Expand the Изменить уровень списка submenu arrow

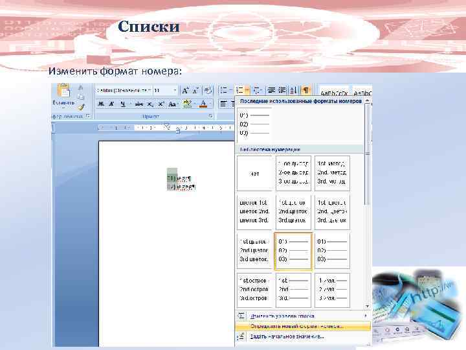(366, 316)
